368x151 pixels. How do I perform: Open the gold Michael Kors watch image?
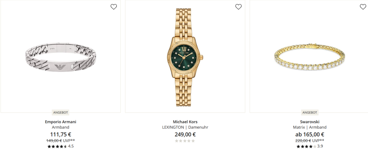pyautogui.click(x=185, y=57)
